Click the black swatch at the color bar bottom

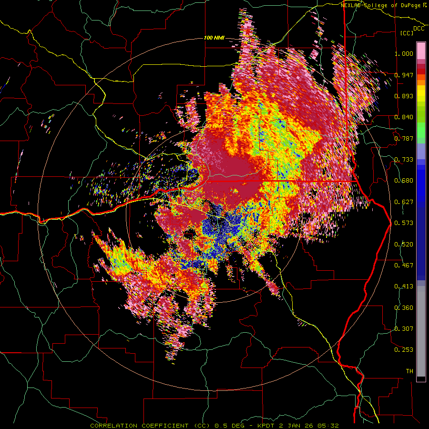421,379
